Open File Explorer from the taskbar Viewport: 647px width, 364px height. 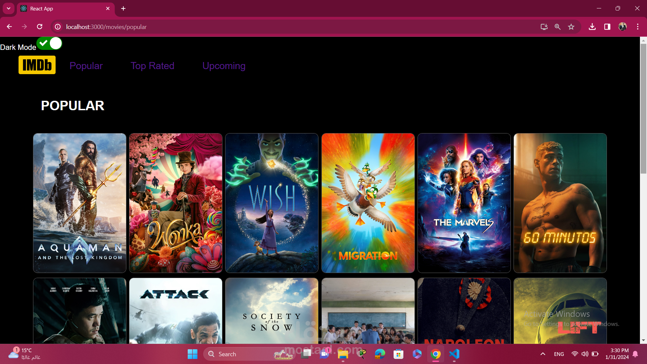pos(343,354)
